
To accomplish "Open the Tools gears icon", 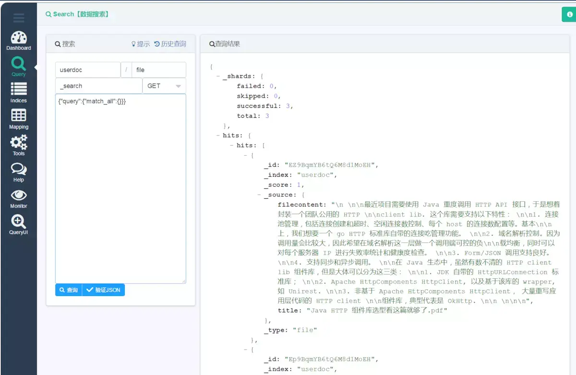I will (19, 142).
